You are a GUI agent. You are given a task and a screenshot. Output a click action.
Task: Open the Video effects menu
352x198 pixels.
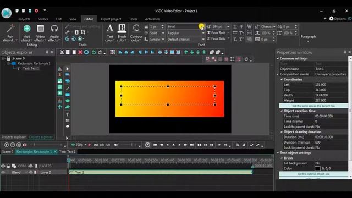tap(40, 33)
